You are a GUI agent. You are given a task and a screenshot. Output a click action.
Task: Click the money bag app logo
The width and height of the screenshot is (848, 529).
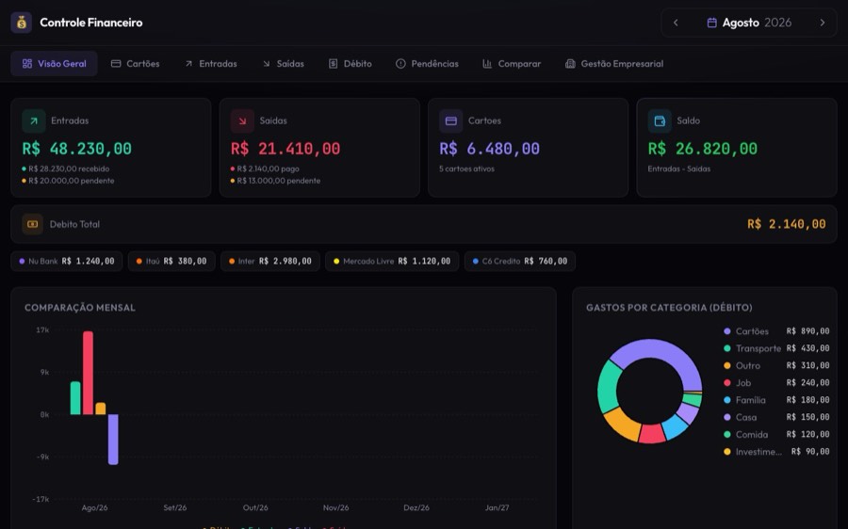point(21,23)
